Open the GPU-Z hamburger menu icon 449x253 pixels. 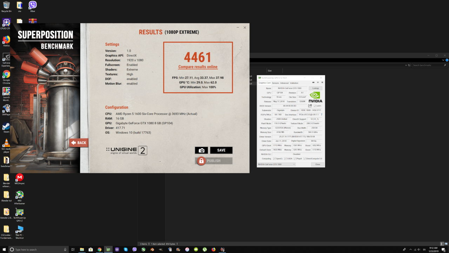(322, 83)
